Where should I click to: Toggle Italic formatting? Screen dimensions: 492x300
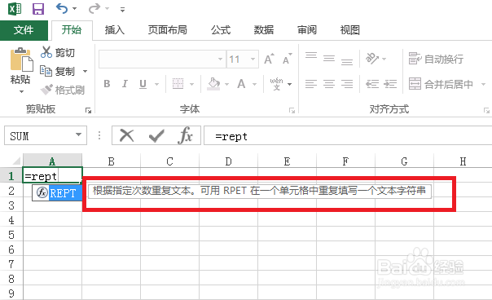pos(125,84)
